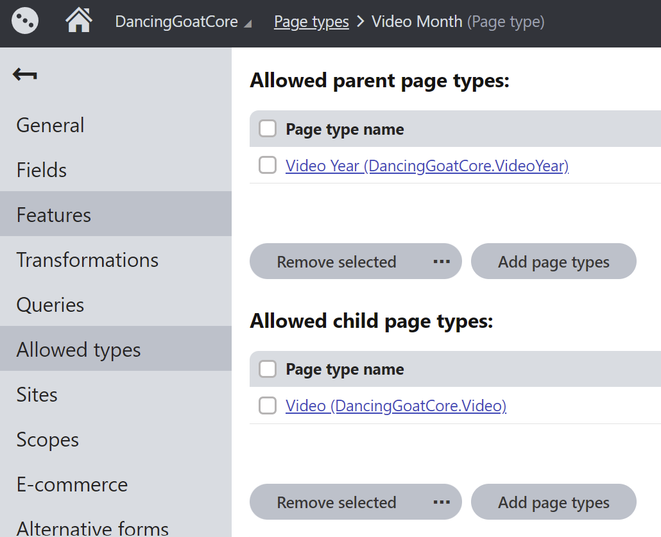
Task: Open Video Year (DancingGoatCore.VideoYear) link
Action: click(x=427, y=166)
